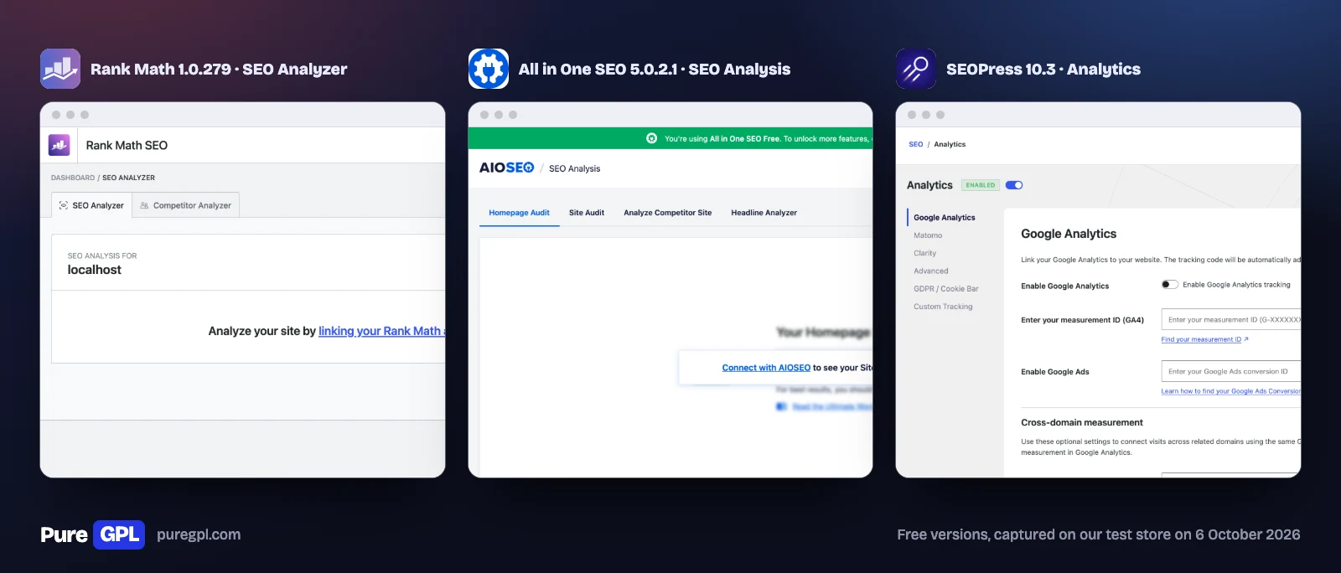This screenshot has height=573, width=1341.
Task: Click the measurement ID (GA4) input field
Action: 1231,319
